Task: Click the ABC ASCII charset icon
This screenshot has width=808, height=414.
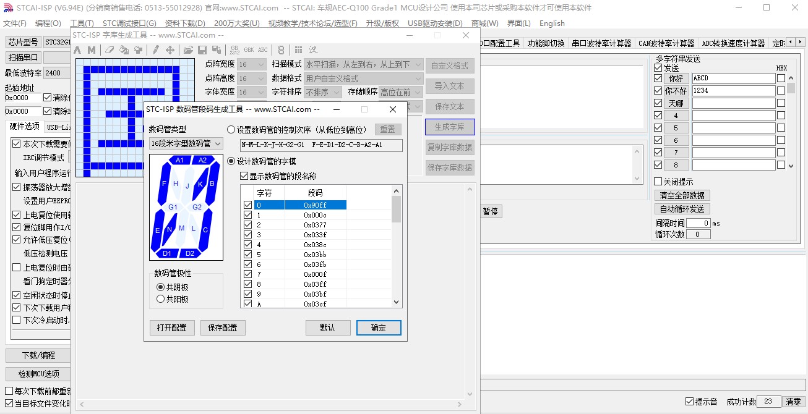Action: (263, 50)
